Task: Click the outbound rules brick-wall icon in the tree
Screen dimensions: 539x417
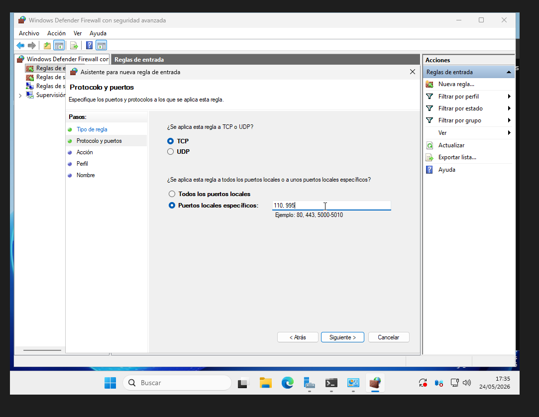Action: [x=30, y=77]
